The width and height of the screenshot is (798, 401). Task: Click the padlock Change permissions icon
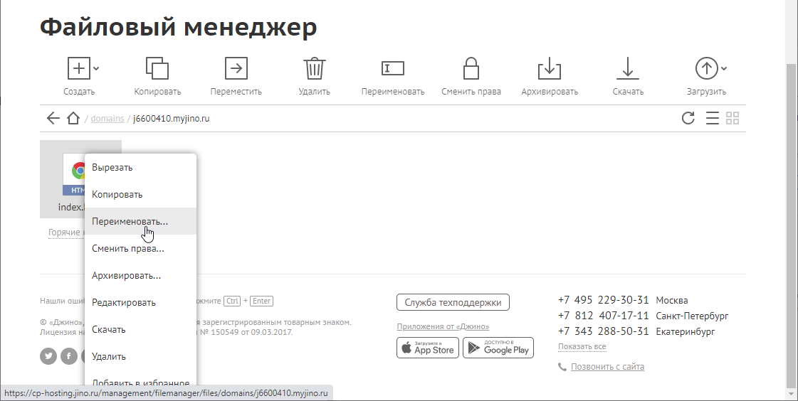471,69
